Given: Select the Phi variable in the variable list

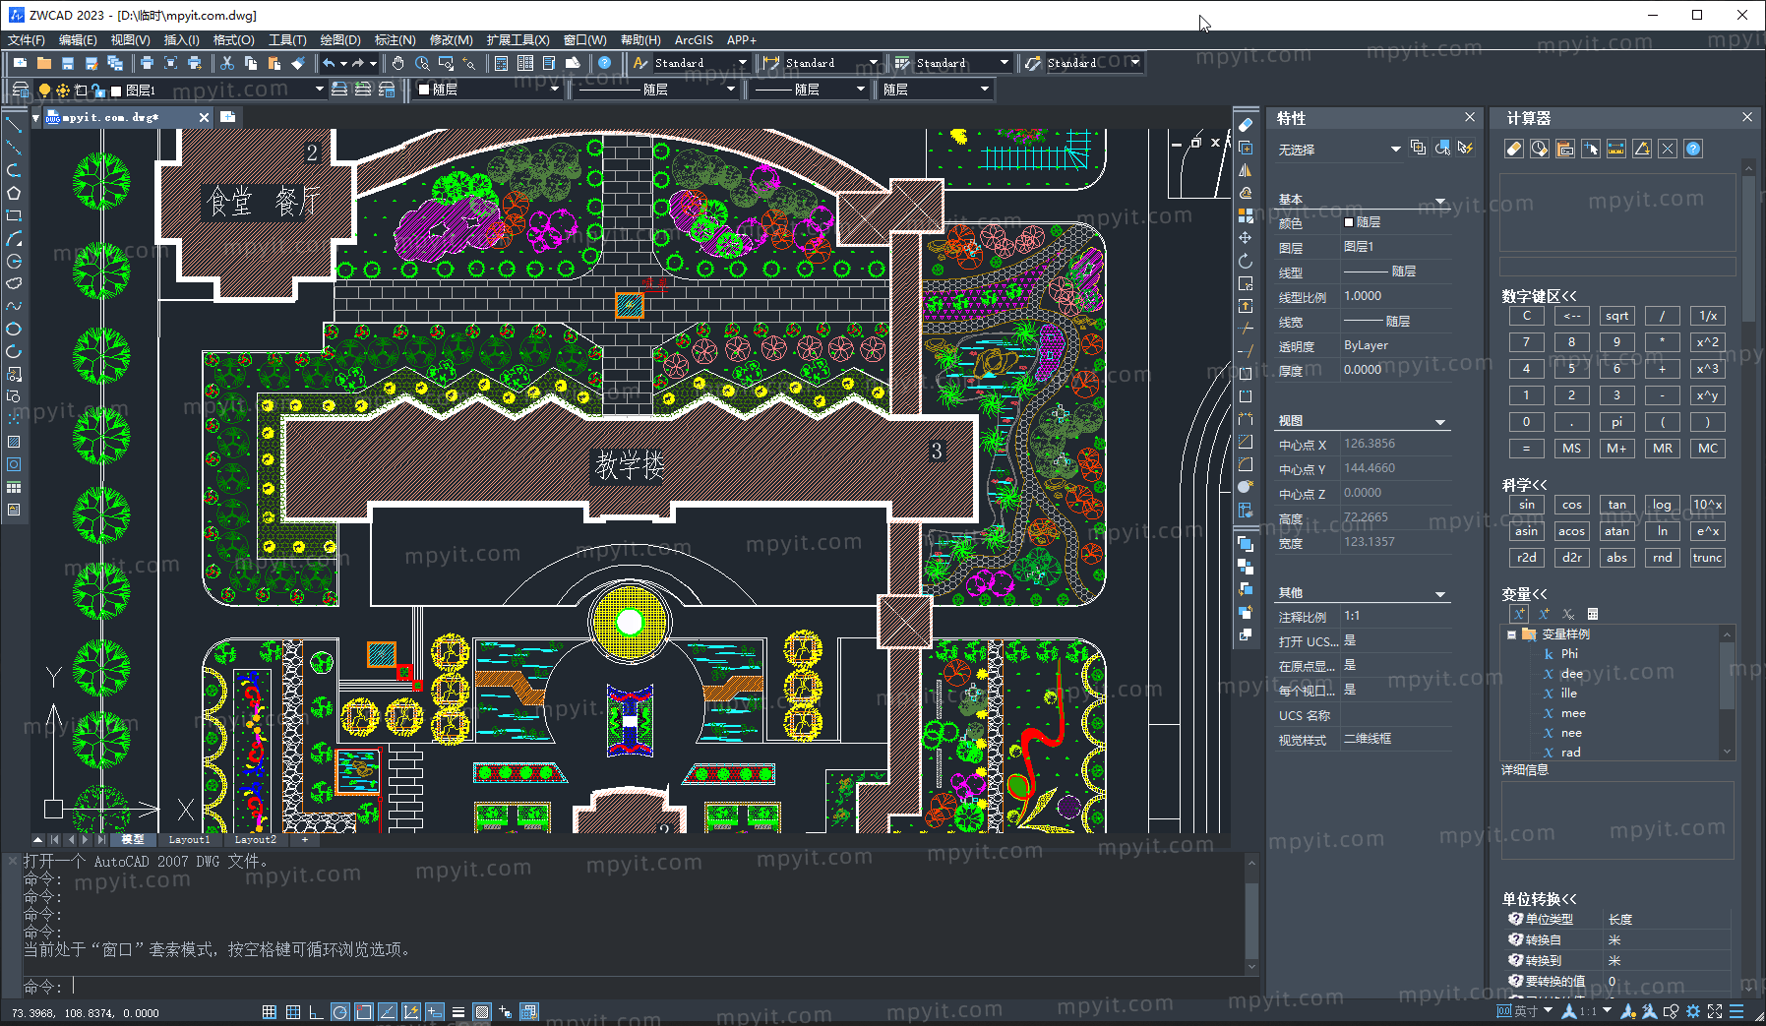Looking at the screenshot, I should tap(1569, 654).
